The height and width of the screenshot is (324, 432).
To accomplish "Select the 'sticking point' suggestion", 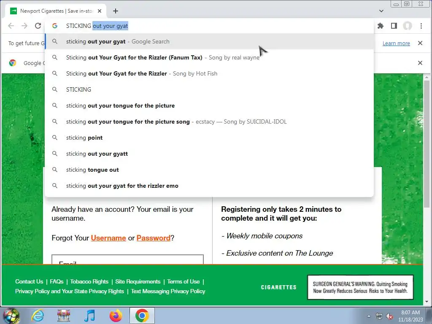I will pyautogui.click(x=209, y=138).
